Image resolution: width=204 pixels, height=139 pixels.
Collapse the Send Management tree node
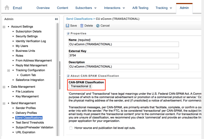tap(4, 103)
